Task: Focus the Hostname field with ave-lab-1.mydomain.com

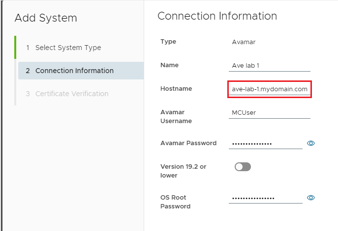Action: tap(270, 89)
